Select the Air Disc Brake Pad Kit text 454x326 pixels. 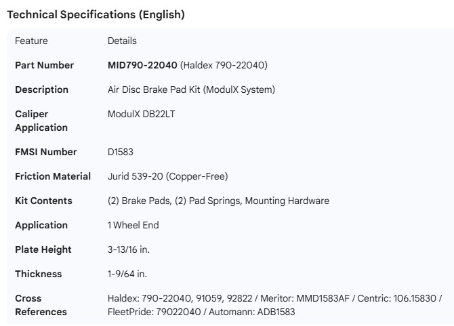[x=191, y=89]
